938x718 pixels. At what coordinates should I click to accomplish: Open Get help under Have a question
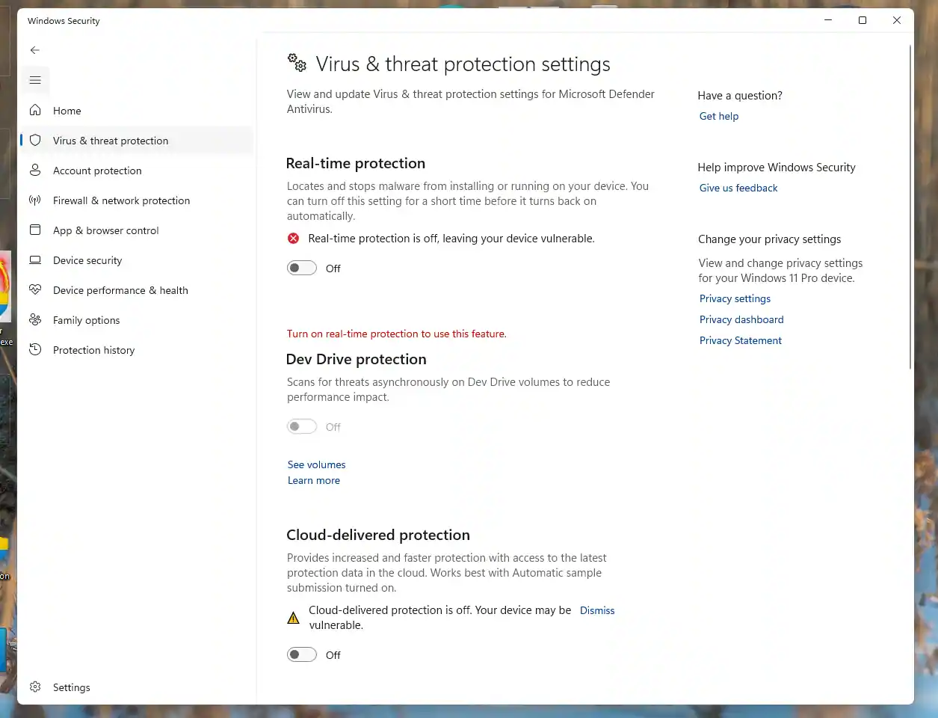(718, 116)
